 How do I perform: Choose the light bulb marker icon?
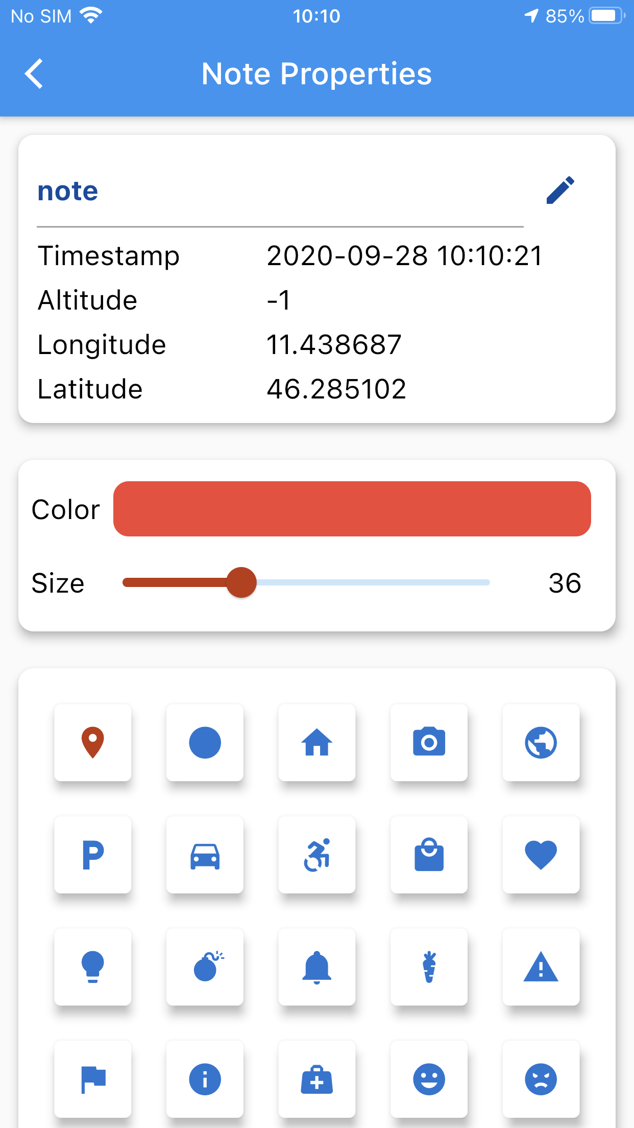coord(93,967)
